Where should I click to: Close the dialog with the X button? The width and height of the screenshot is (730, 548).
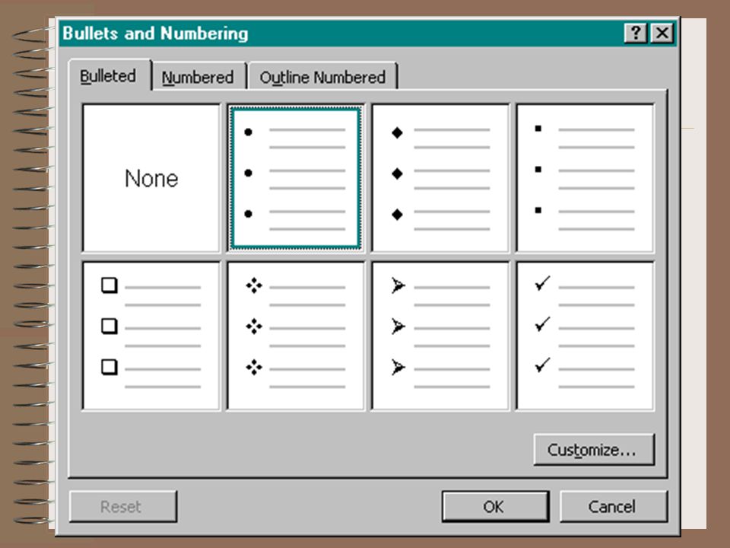662,33
